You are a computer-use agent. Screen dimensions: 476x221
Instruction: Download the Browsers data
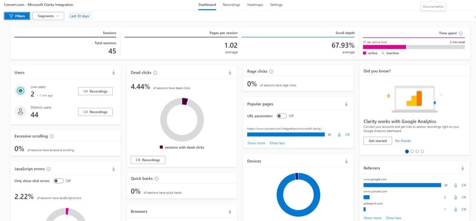click(x=230, y=211)
